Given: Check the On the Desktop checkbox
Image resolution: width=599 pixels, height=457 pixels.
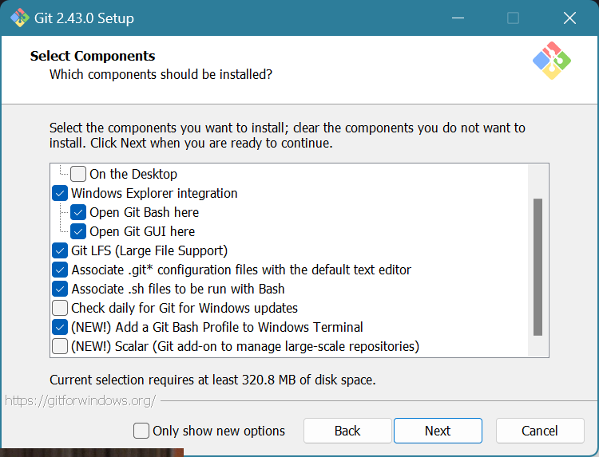Looking at the screenshot, I should (x=78, y=174).
